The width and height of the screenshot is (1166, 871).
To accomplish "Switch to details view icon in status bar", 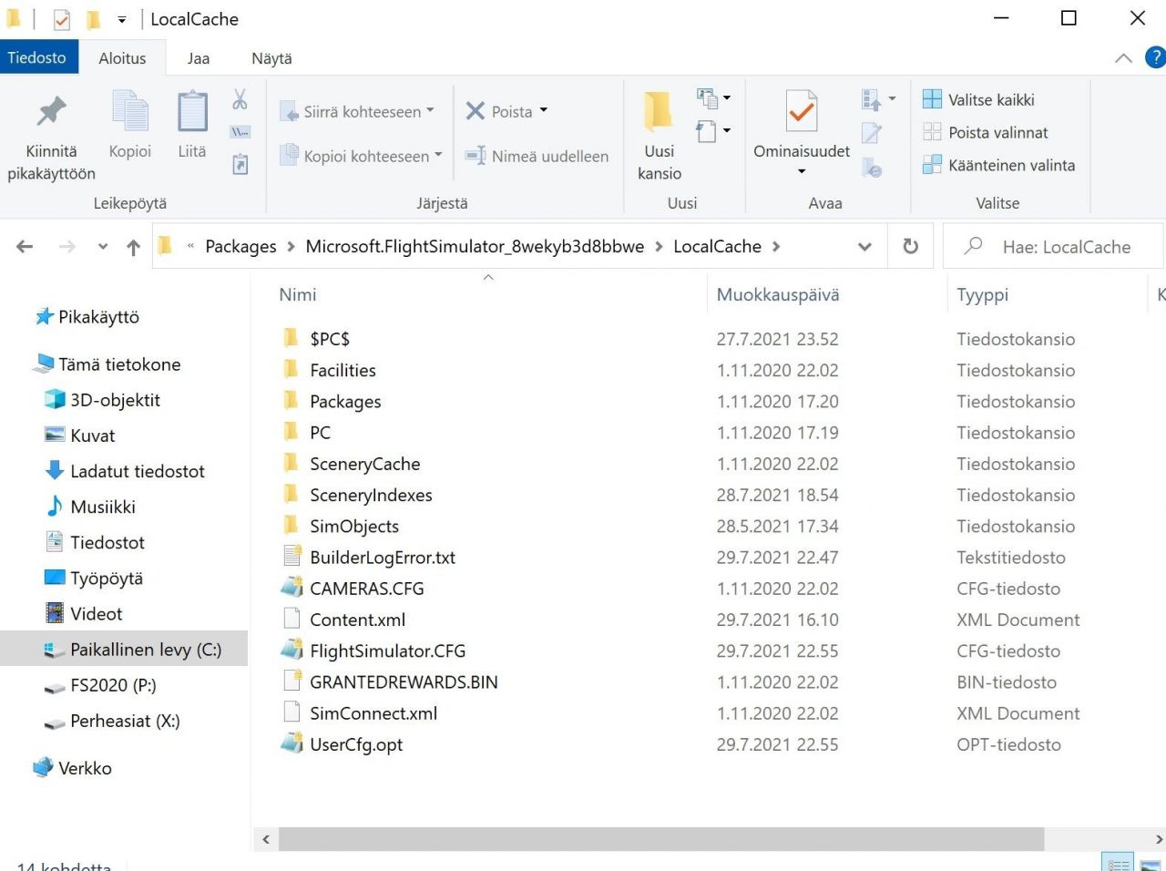I will (x=1118, y=863).
